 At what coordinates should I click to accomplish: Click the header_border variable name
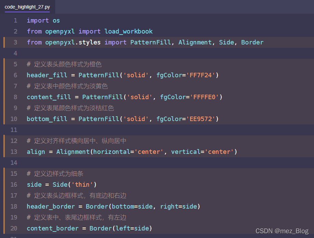(51, 207)
